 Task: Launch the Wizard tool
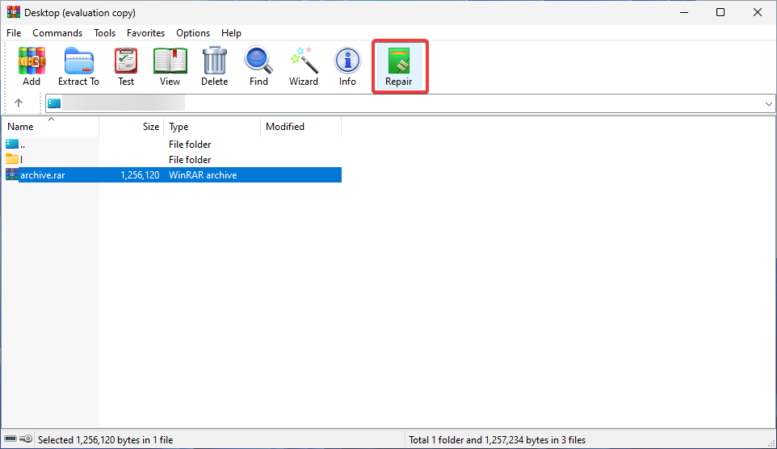click(303, 66)
